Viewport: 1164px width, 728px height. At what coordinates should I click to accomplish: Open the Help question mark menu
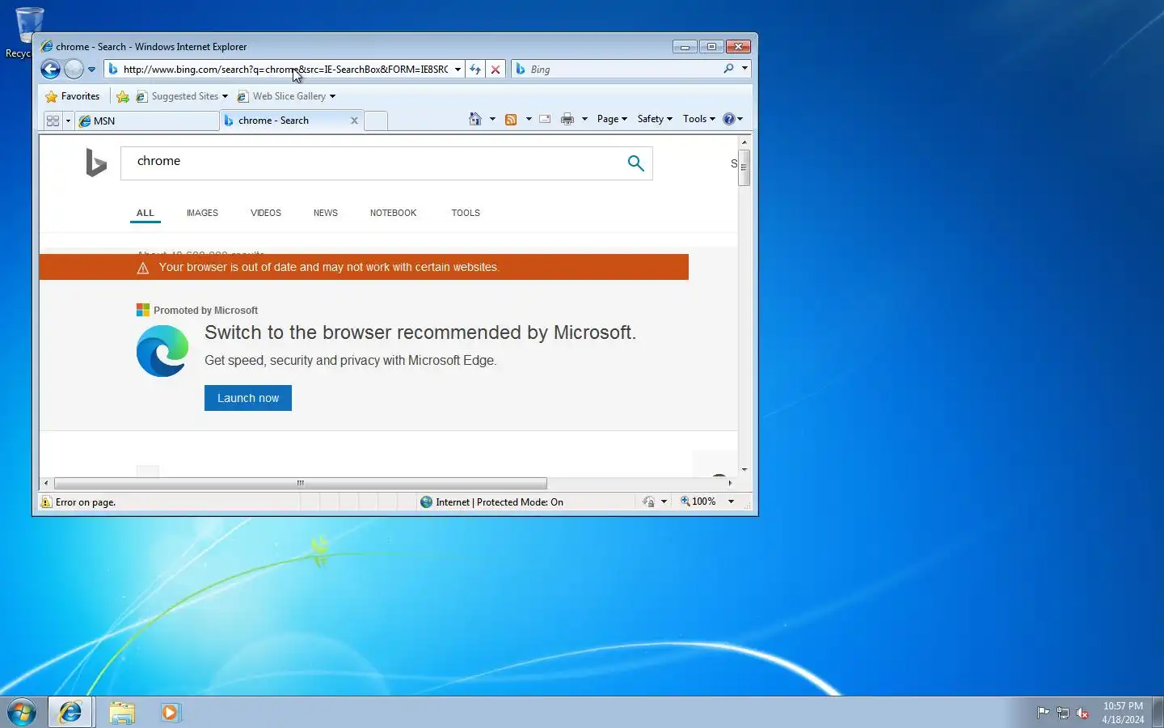pyautogui.click(x=732, y=119)
